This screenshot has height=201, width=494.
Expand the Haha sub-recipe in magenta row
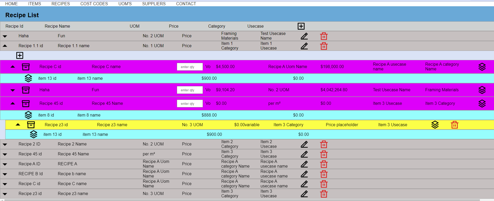[13, 90]
